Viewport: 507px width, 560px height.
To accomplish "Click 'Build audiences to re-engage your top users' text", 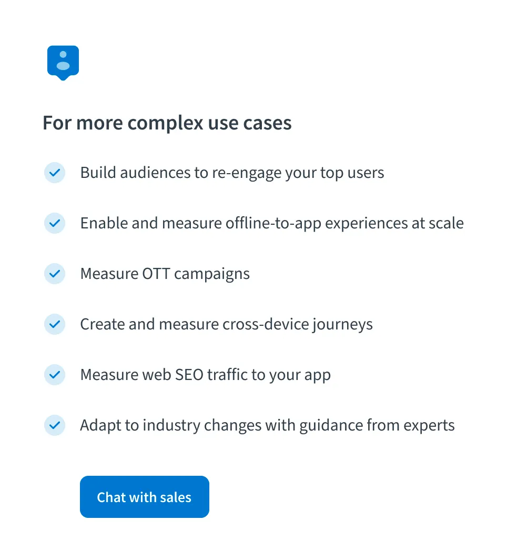I will (x=232, y=173).
